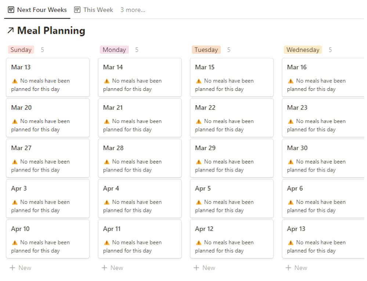The image size is (367, 281).
Task: Click the arrow icon next to Meal Planning
Action: coord(11,30)
